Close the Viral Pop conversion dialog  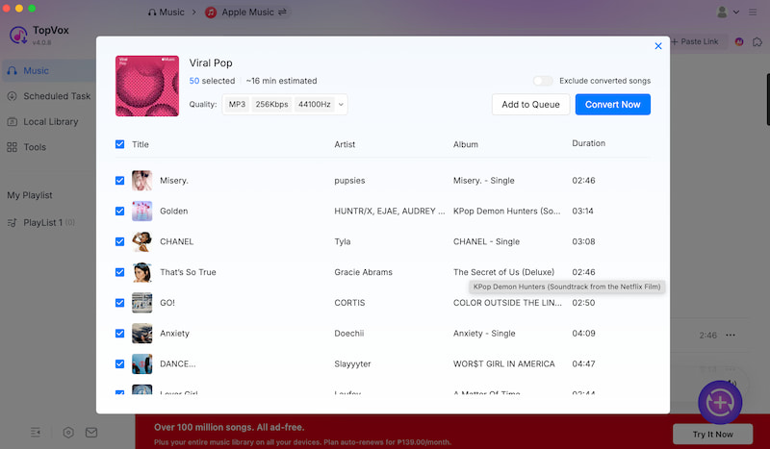(x=658, y=46)
